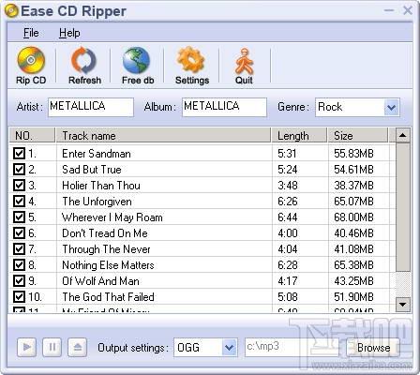The image size is (420, 375).
Task: Click the 4:00 length value
Action: point(288,233)
